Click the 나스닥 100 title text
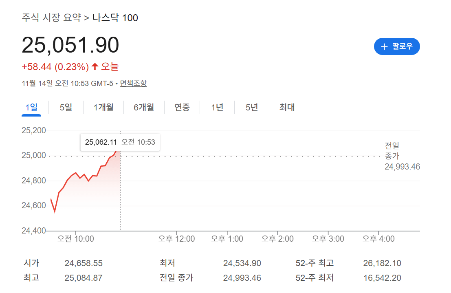This screenshot has height=293, width=451. coord(115,18)
